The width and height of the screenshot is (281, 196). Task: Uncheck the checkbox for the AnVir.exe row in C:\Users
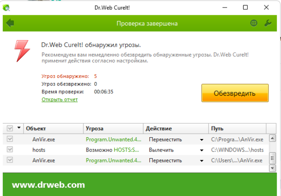pyautogui.click(x=10, y=160)
